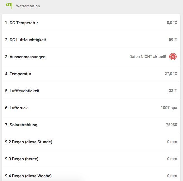Image resolution: width=183 pixels, height=181 pixels.
Task: Select the Aussenmessungen row label
Action: pos(25,57)
